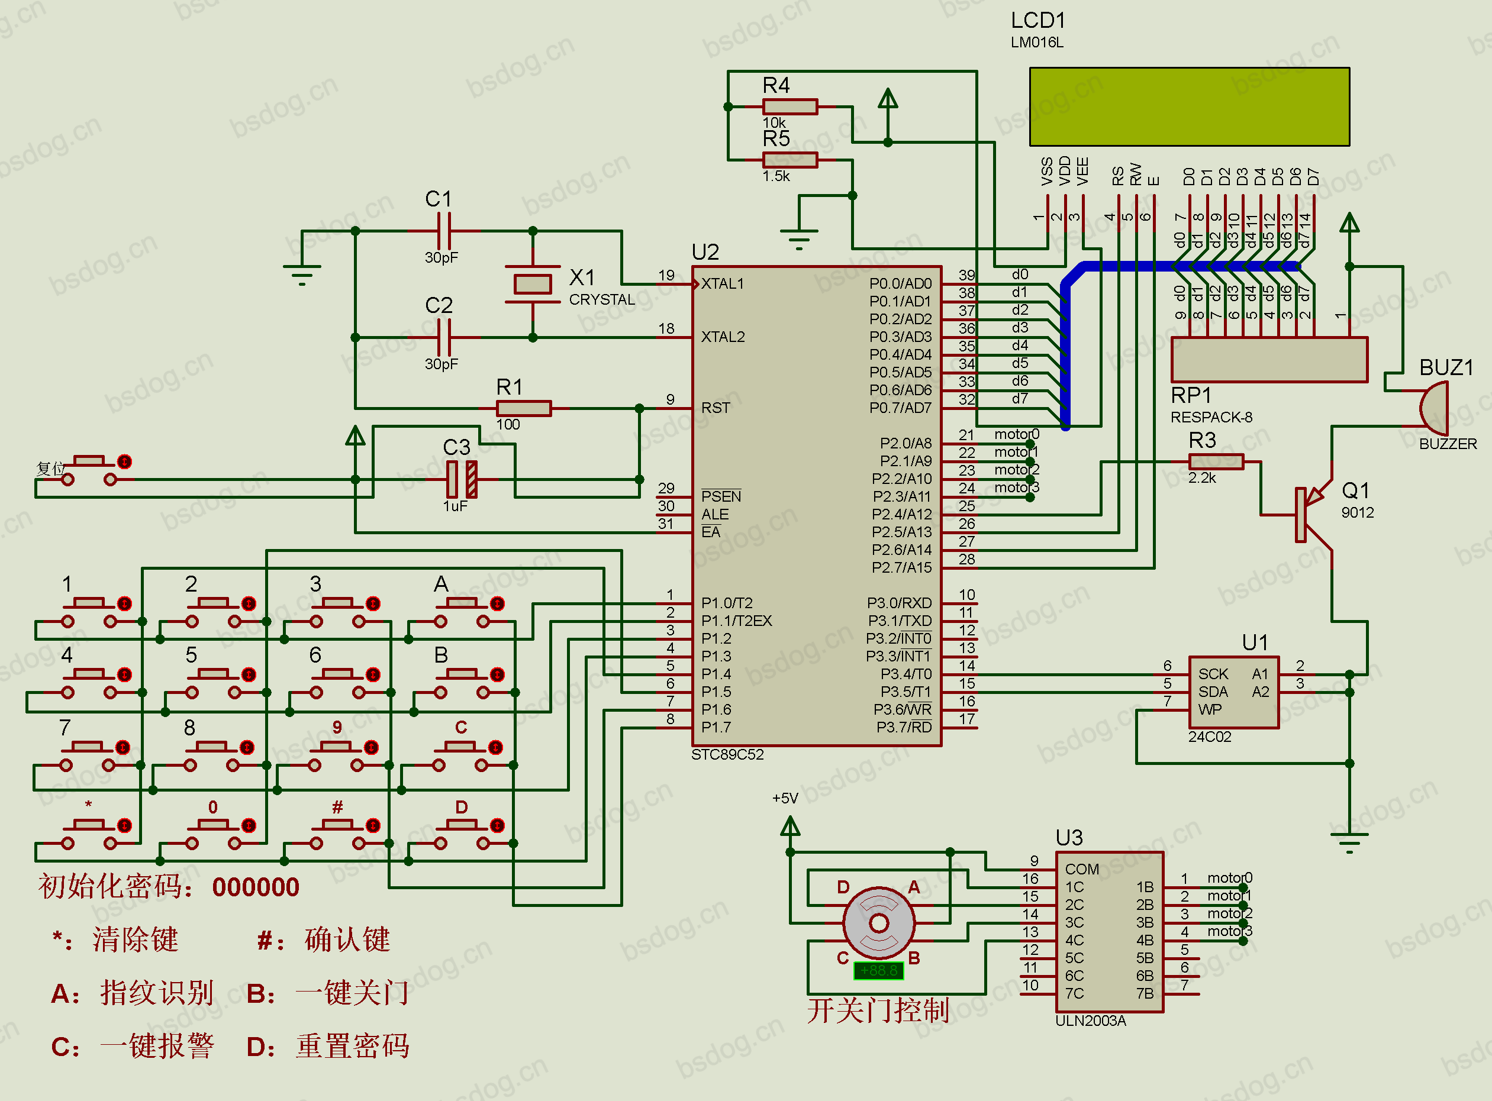Click the BUZ1 buzzer symbol
Screen dimensions: 1492x1101
(1433, 408)
